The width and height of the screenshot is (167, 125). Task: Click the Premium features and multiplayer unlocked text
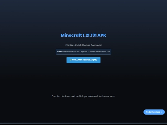coord(83,96)
